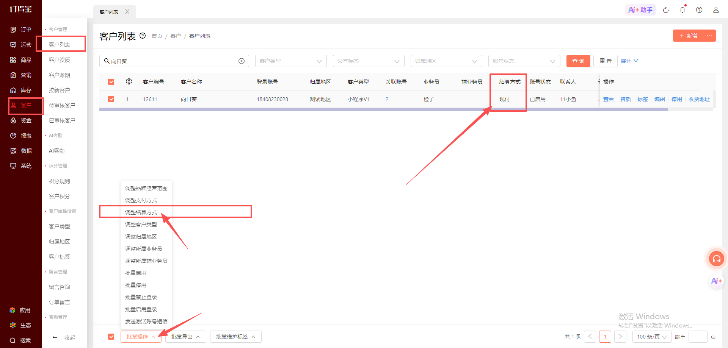Image resolution: width=728 pixels, height=348 pixels.
Task: Open 客户资质 in the submenu
Action: pos(60,60)
